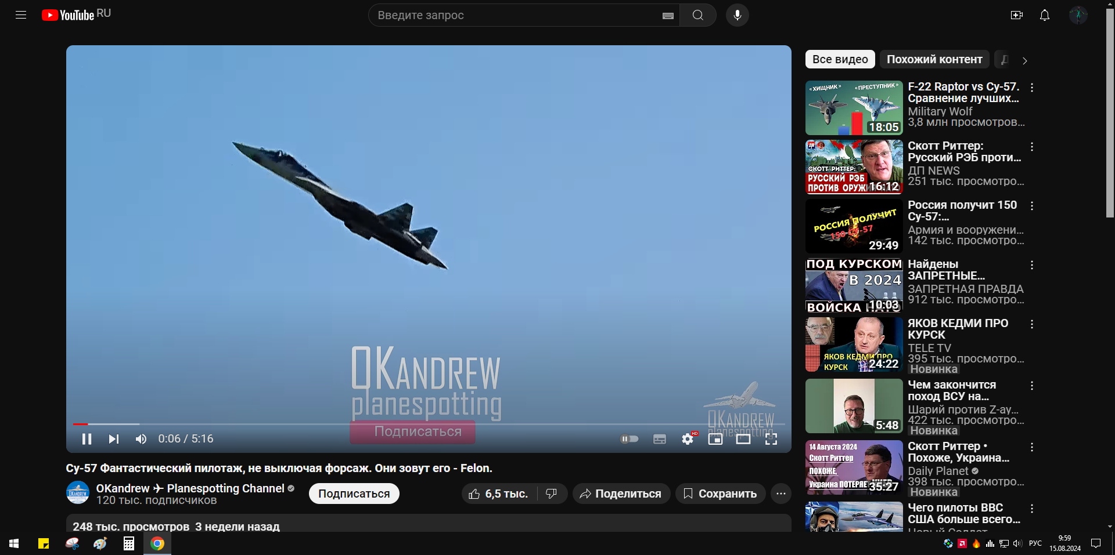
Task: Open the calculator in the taskbar
Action: (129, 543)
